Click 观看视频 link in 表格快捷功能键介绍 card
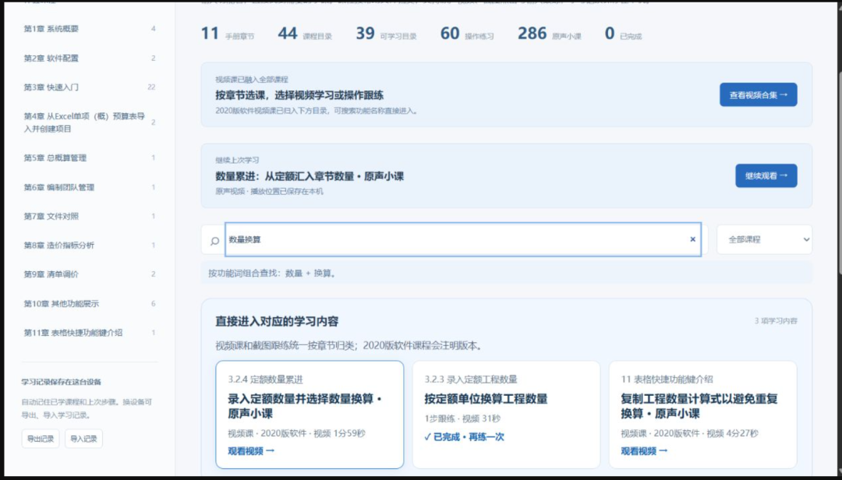Screen dimensions: 842x480 (644, 451)
